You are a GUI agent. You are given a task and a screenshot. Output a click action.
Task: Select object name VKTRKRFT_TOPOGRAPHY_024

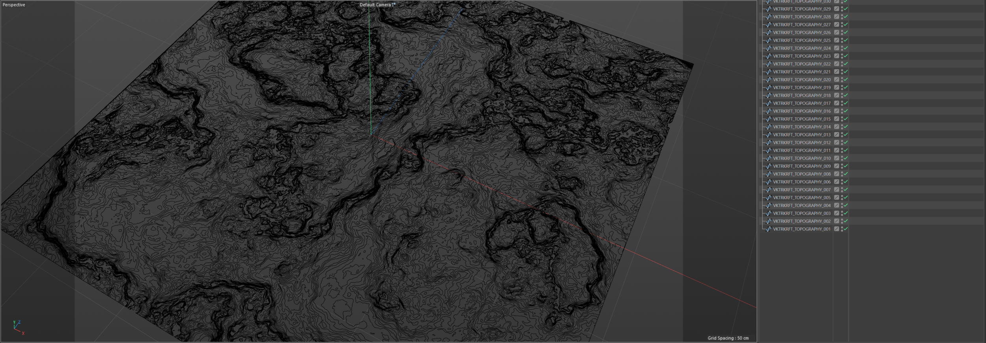801,48
